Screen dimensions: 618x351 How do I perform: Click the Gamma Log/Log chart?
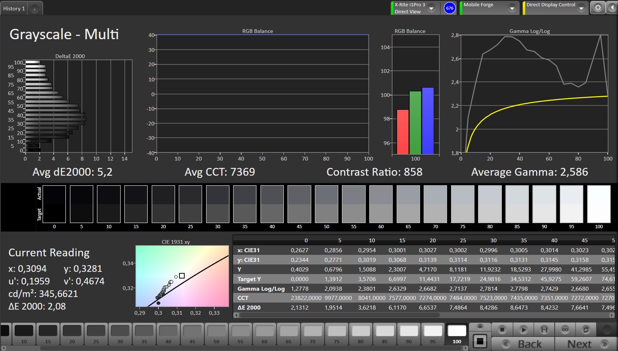pos(534,94)
